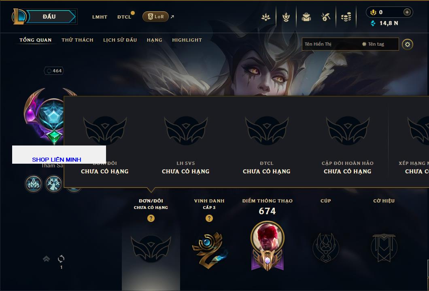Screen dimensions: 429x291
Task: Open the Store coins icon
Action: tap(346, 17)
